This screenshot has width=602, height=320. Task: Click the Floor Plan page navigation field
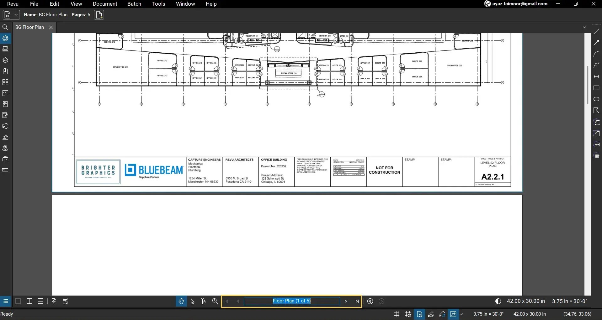tap(292, 301)
